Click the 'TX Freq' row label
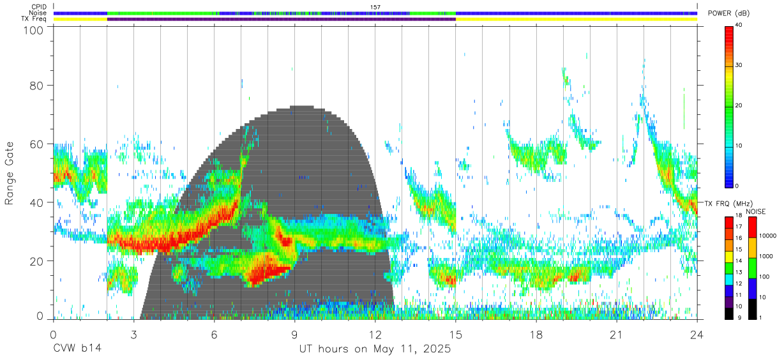 (x=35, y=19)
